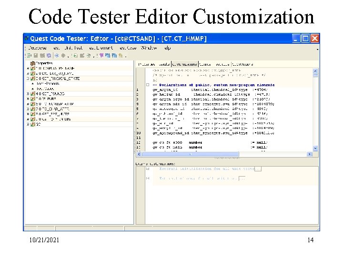Expand the 4.0 GET_POUNDS node

(28, 94)
